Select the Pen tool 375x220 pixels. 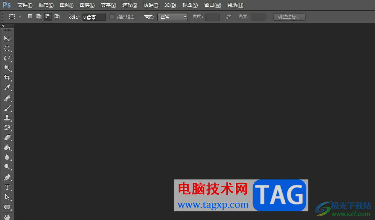[x=7, y=178]
